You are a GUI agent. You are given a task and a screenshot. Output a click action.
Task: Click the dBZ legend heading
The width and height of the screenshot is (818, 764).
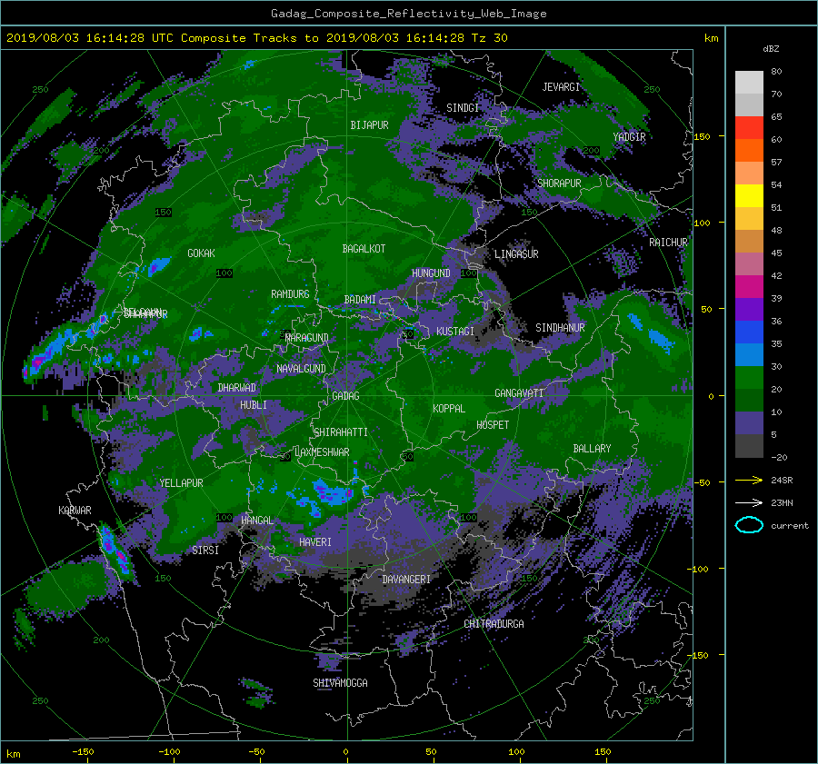(771, 49)
